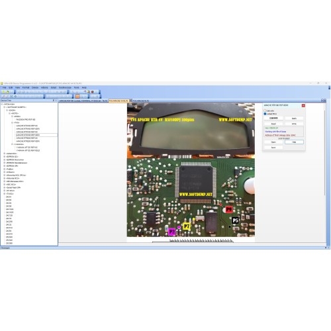Select the Calc only radio button
331x331 pixels.
pyautogui.click(x=265, y=111)
